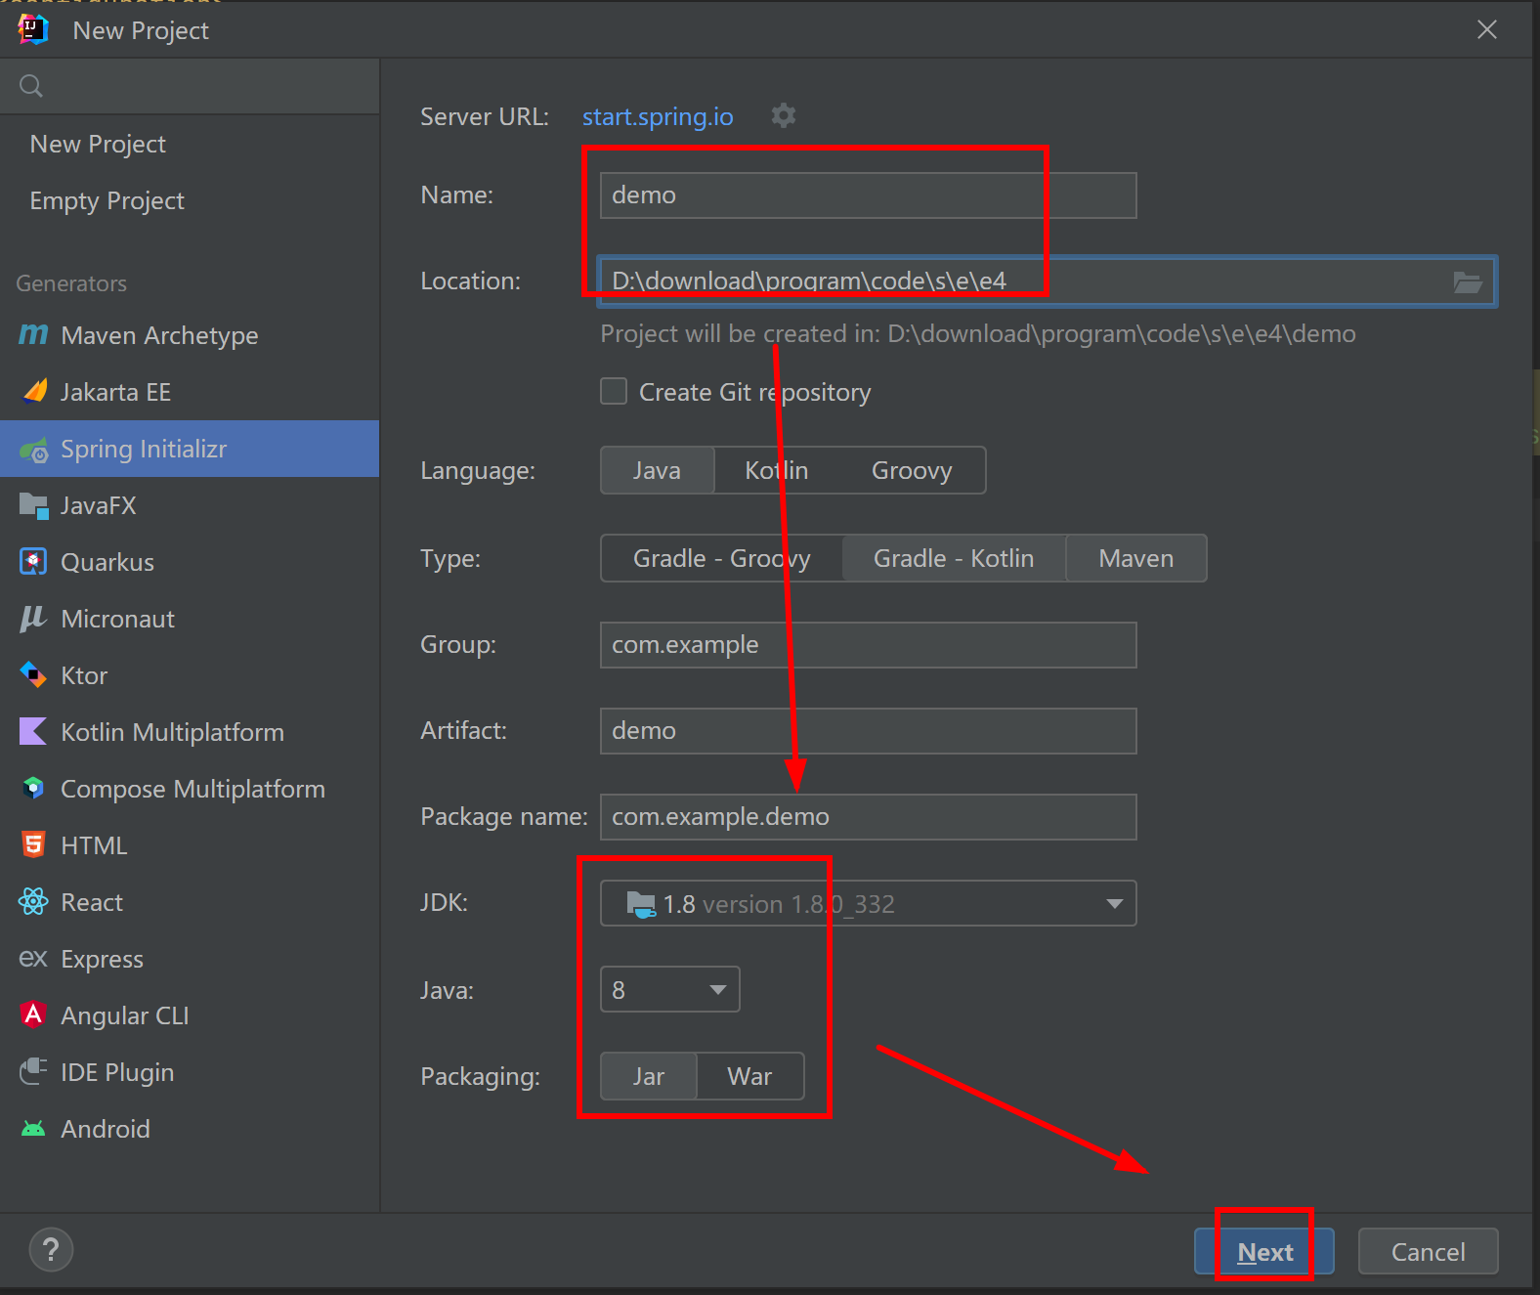Open the Java version dropdown

point(669,989)
